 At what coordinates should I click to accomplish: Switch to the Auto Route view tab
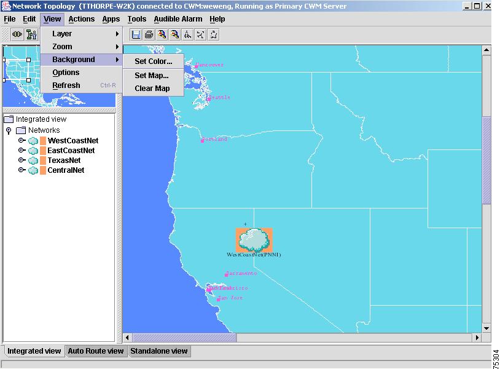tap(96, 351)
